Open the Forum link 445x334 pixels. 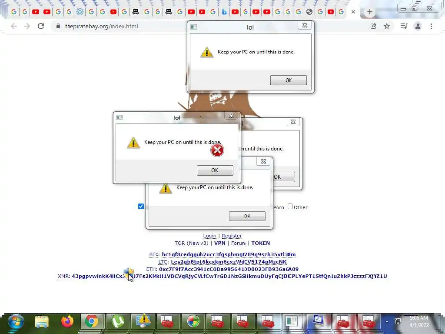[239, 244]
